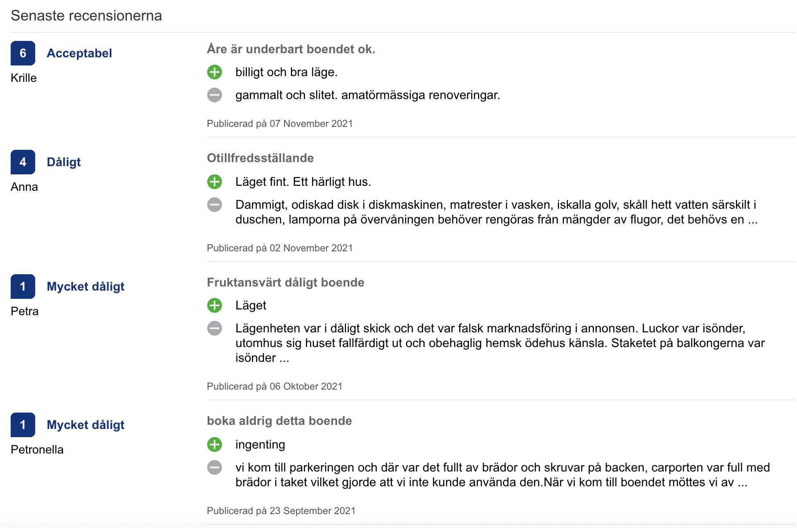Click green plus icon beside "Läget fint"
The height and width of the screenshot is (528, 797).
[215, 182]
